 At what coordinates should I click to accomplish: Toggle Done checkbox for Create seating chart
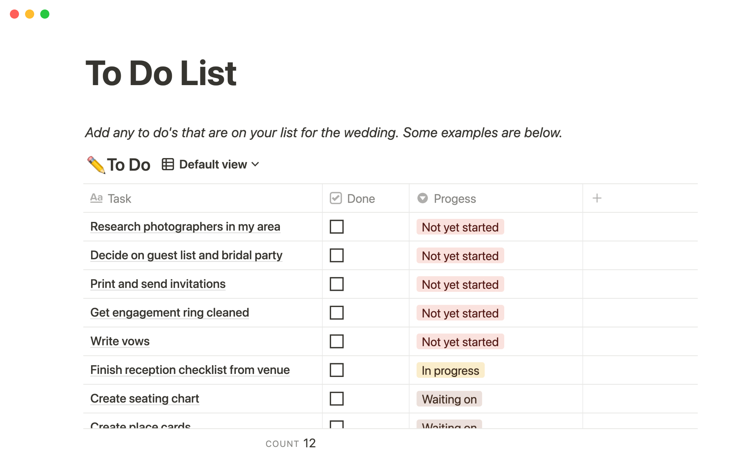click(336, 398)
